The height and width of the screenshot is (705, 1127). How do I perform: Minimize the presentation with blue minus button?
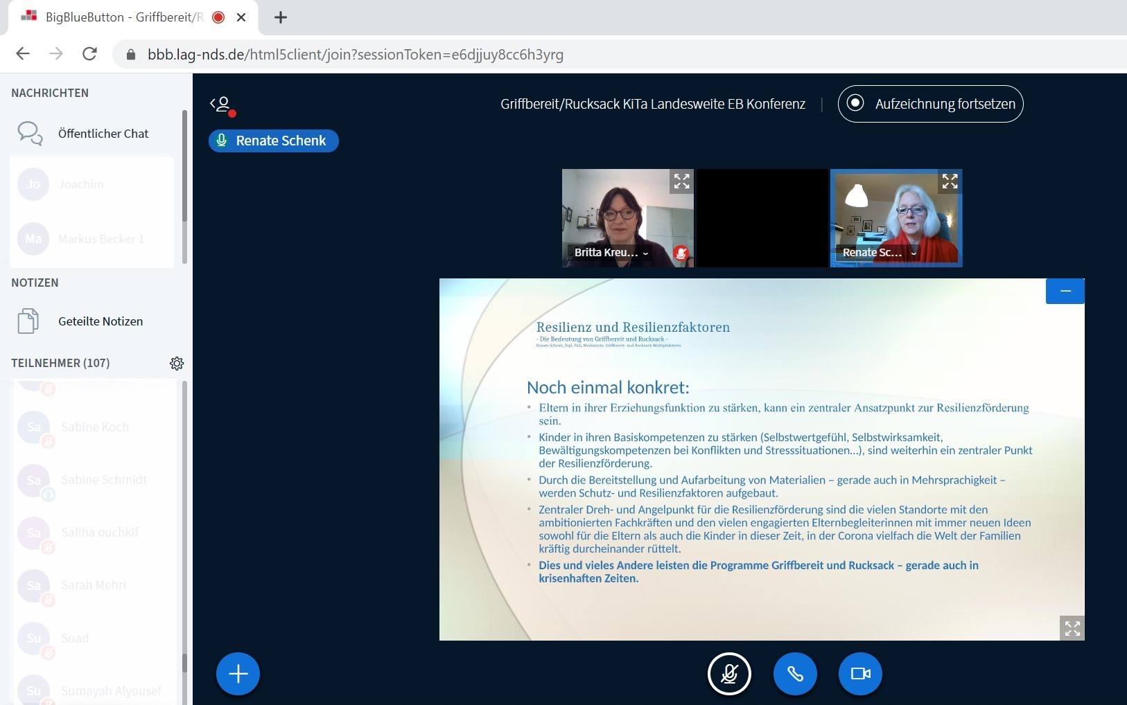click(x=1065, y=292)
